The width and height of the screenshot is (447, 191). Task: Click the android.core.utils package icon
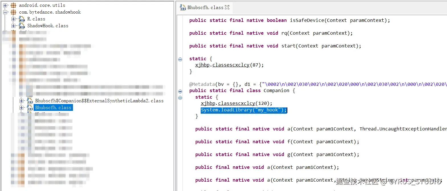pos(13,5)
